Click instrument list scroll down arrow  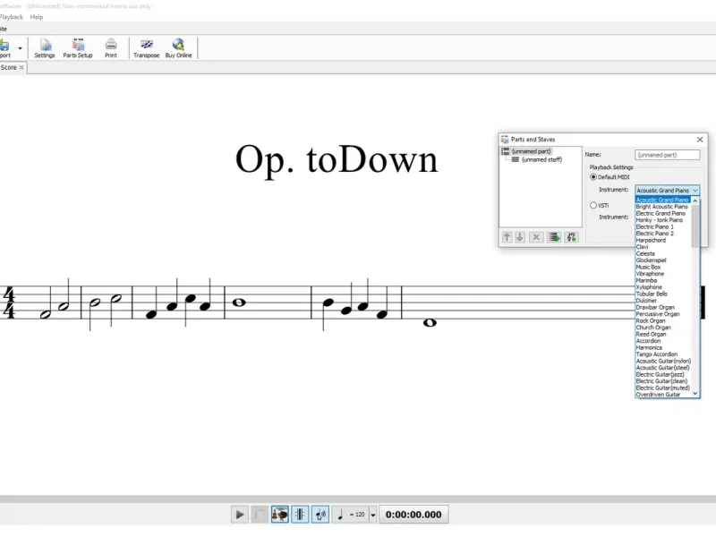coord(695,393)
